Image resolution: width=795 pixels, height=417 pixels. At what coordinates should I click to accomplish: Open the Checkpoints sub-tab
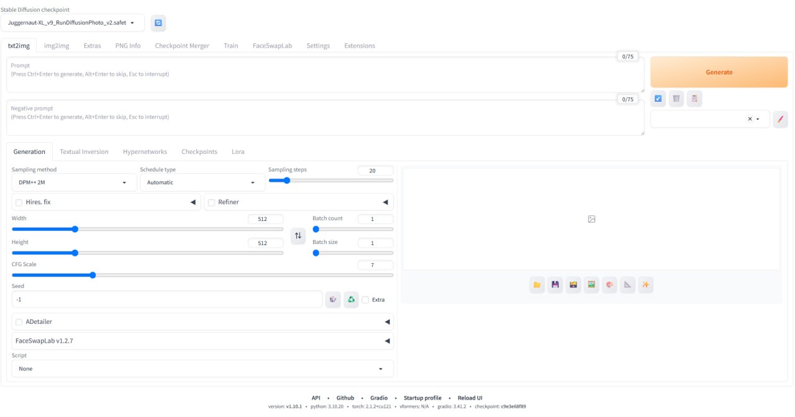(199, 151)
